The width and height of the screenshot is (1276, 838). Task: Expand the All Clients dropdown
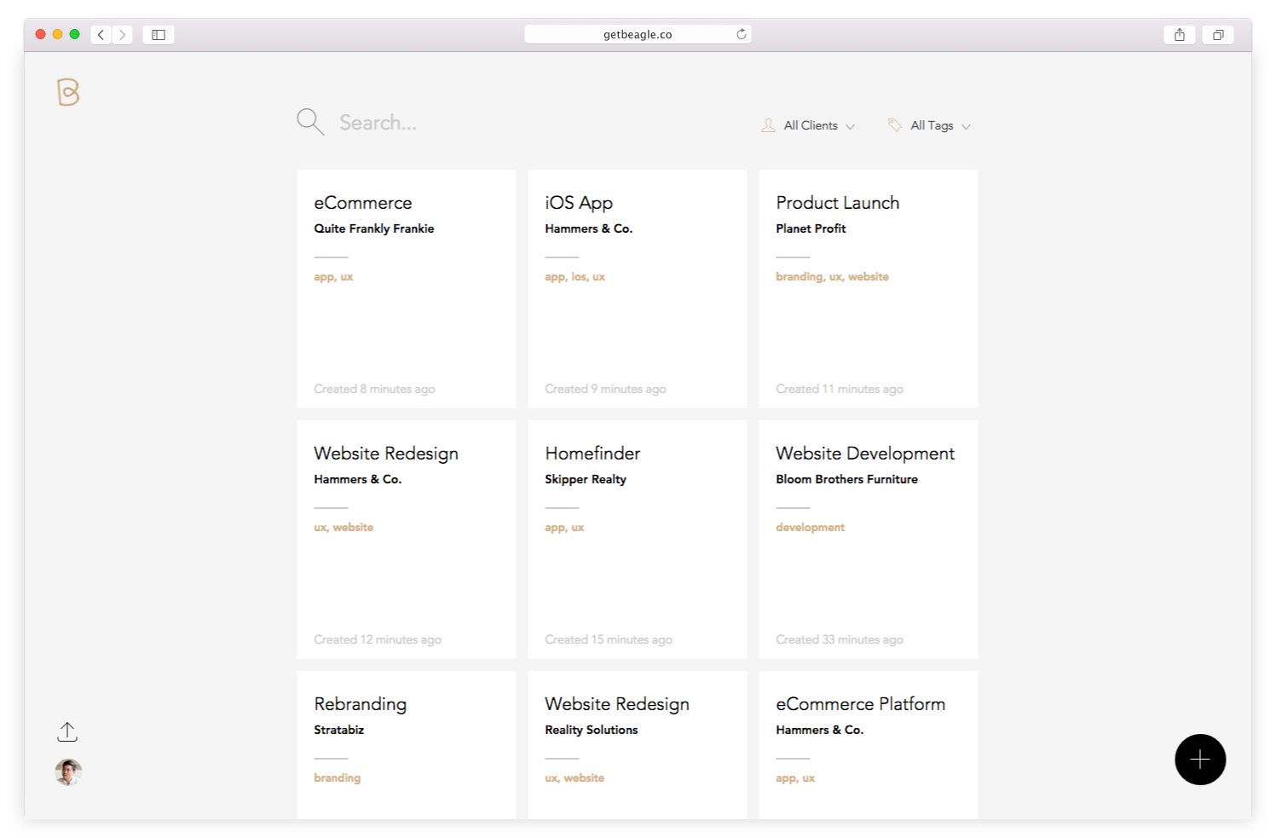(808, 125)
